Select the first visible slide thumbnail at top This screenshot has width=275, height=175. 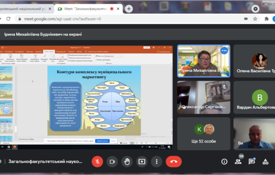coord(6,74)
